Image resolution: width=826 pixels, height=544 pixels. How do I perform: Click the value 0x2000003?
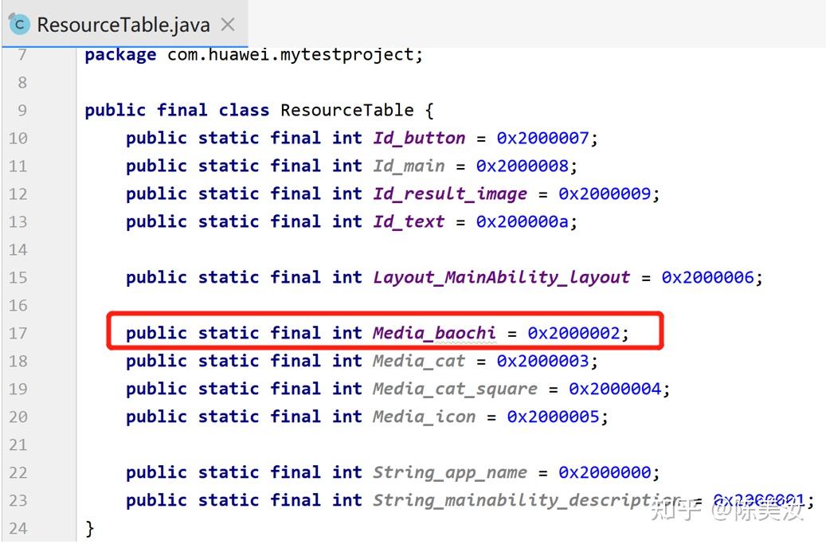click(x=542, y=362)
